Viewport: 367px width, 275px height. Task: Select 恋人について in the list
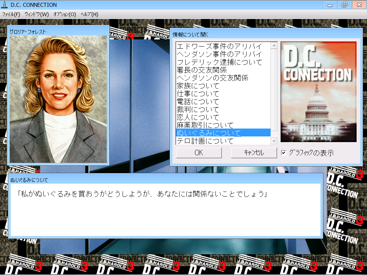(x=223, y=117)
